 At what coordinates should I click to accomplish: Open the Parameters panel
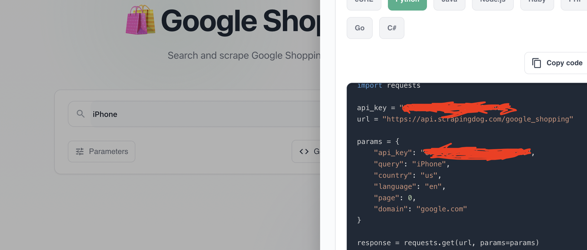pos(101,151)
